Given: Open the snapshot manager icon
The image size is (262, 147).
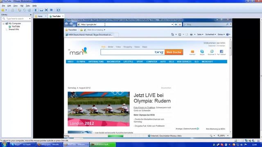Looking at the screenshot, I should coord(29,10).
